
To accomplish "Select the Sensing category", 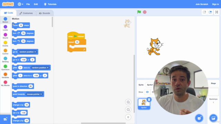I will [x=6, y=60].
